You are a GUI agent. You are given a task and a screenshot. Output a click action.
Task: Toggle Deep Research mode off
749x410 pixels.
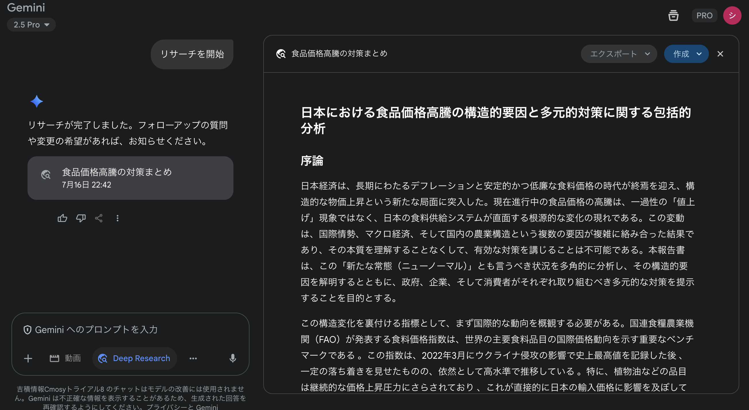[134, 358]
